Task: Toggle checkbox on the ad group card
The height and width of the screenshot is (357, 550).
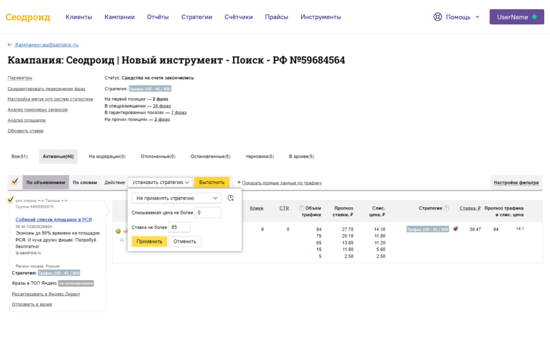Action: click(10, 200)
